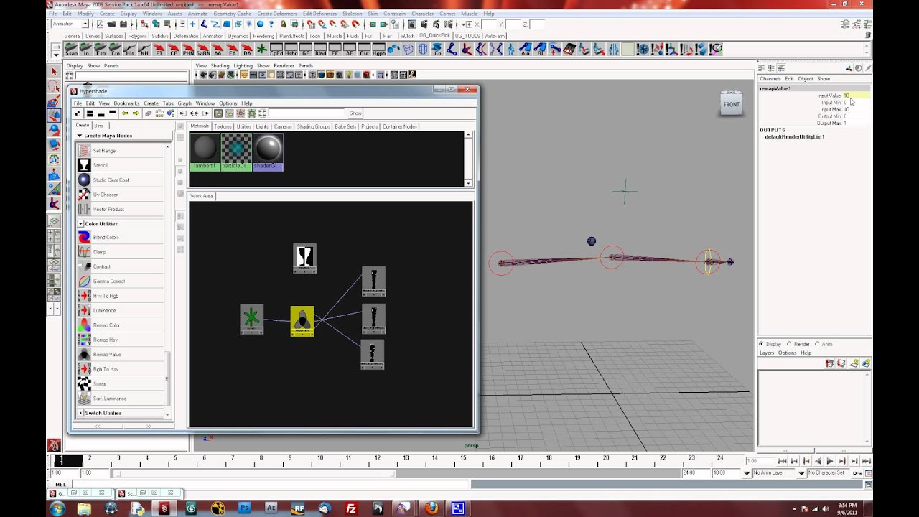
Task: Create an Rgb To Hsv node
Action: coord(120,369)
